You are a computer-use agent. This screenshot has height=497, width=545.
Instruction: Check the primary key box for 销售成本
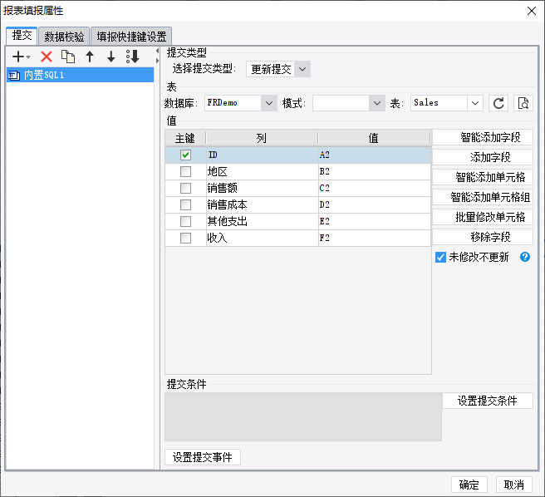click(185, 204)
